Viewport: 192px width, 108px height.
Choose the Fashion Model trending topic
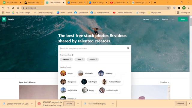point(112,82)
